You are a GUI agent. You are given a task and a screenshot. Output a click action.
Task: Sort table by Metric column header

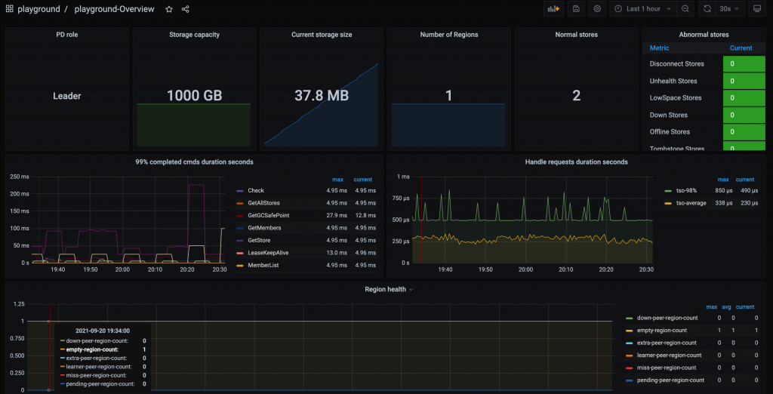click(x=660, y=48)
